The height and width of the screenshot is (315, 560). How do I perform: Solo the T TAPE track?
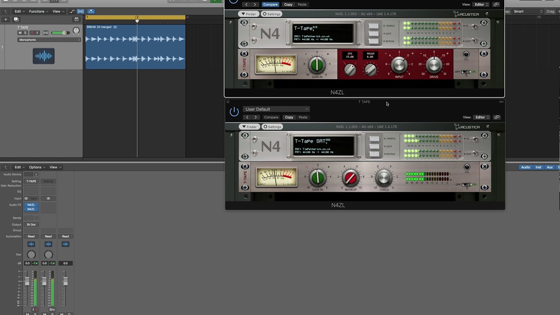(25, 33)
